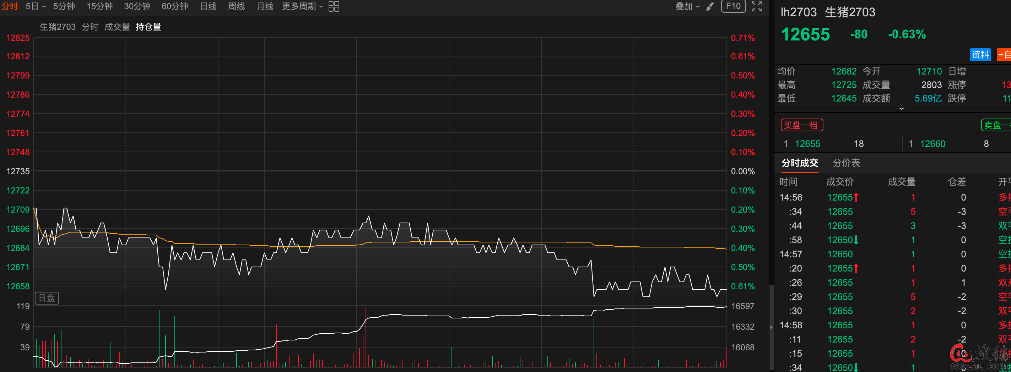The height and width of the screenshot is (372, 1011).
Task: Open the 叠加 overlay dropdown
Action: coord(687,6)
